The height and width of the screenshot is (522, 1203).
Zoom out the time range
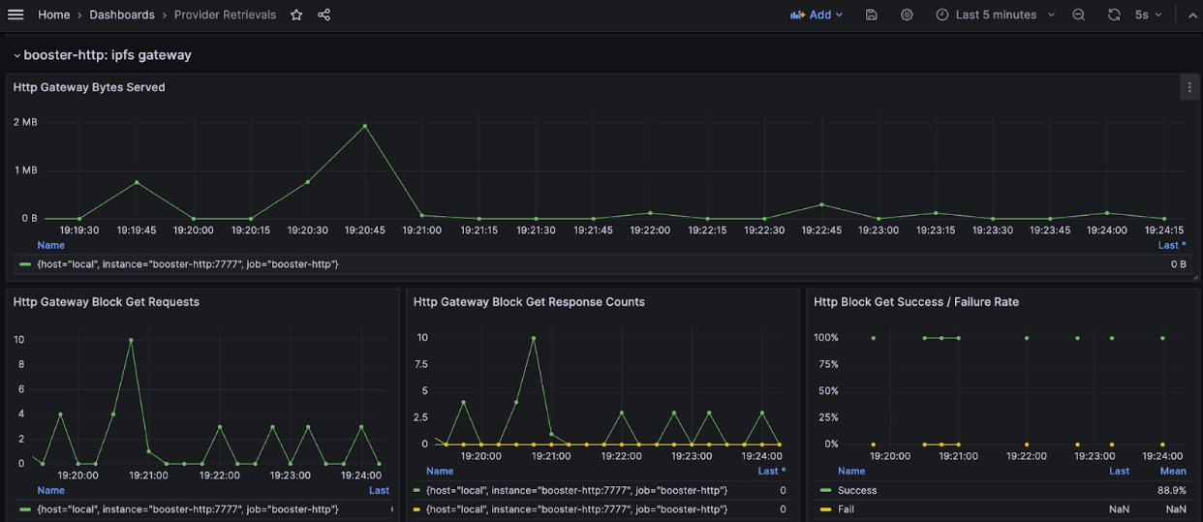[1079, 15]
